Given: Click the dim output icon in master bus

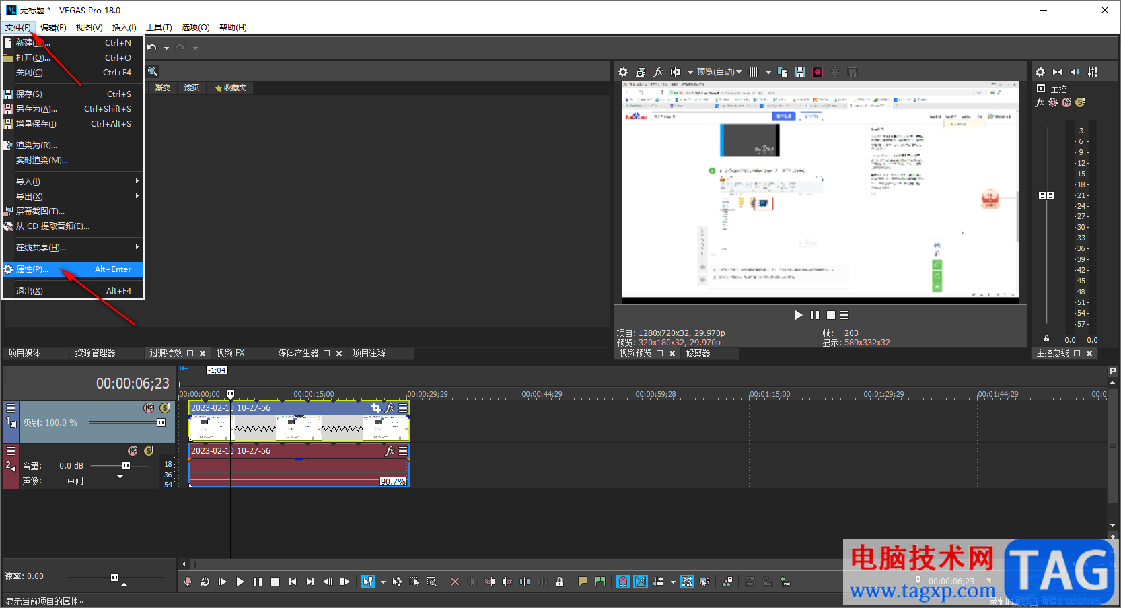Looking at the screenshot, I should (x=1075, y=72).
